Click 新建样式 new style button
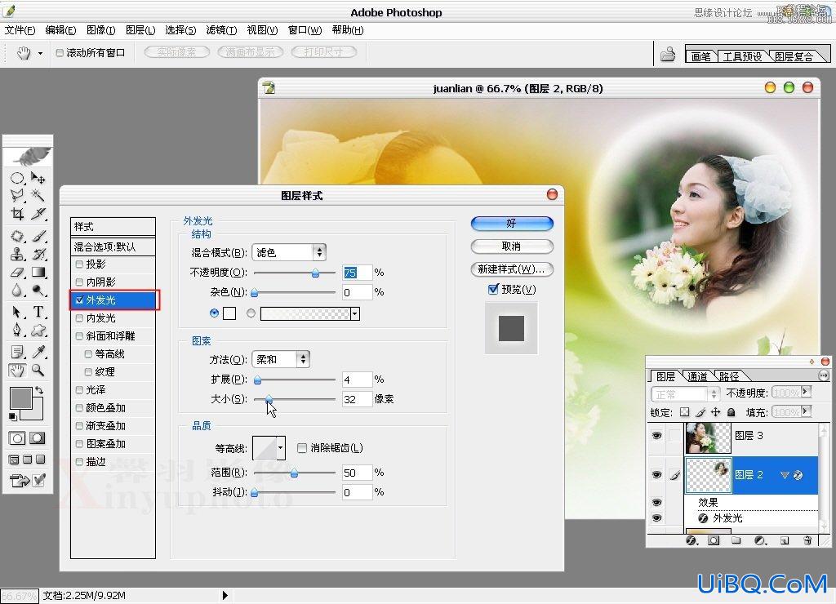This screenshot has height=604, width=836. (x=512, y=269)
